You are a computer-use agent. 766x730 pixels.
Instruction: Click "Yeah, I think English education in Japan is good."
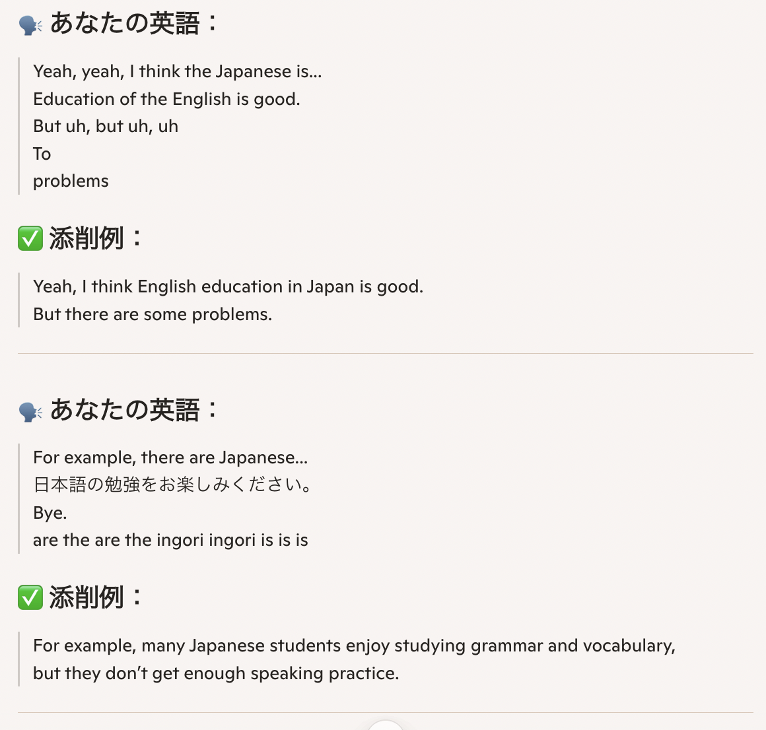228,286
